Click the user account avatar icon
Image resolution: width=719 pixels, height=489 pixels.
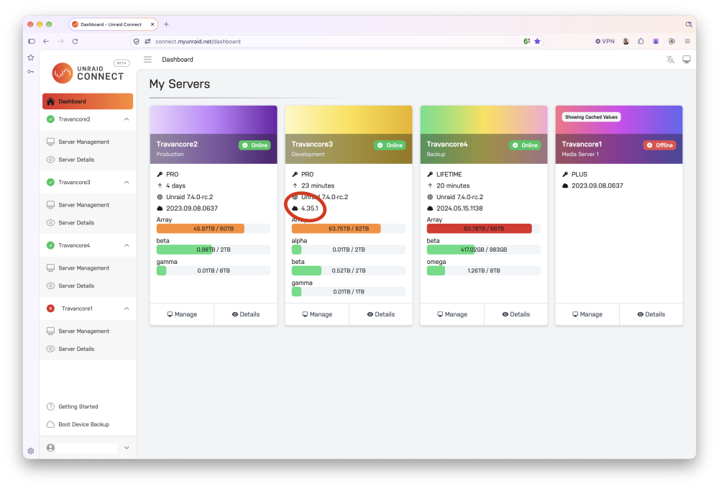[x=50, y=448]
